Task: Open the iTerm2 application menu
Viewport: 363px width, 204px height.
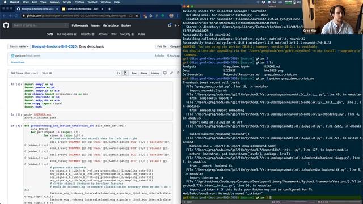Action: pos(14,2)
